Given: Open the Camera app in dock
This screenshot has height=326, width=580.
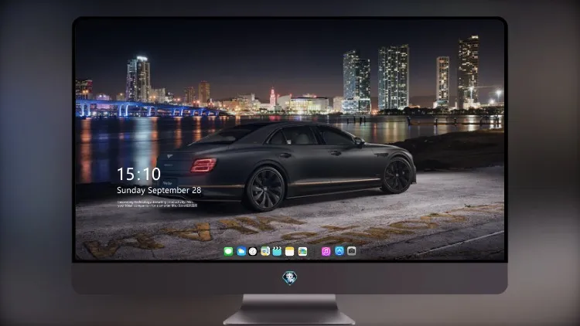Looking at the screenshot, I should (x=352, y=251).
